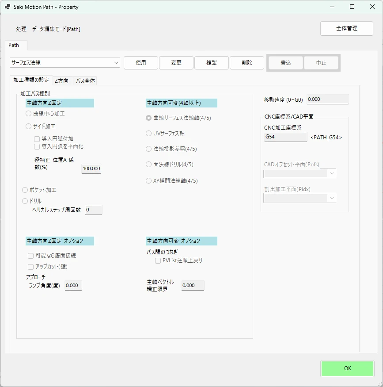Close the Property window
The image size is (383, 387).
click(372, 7)
